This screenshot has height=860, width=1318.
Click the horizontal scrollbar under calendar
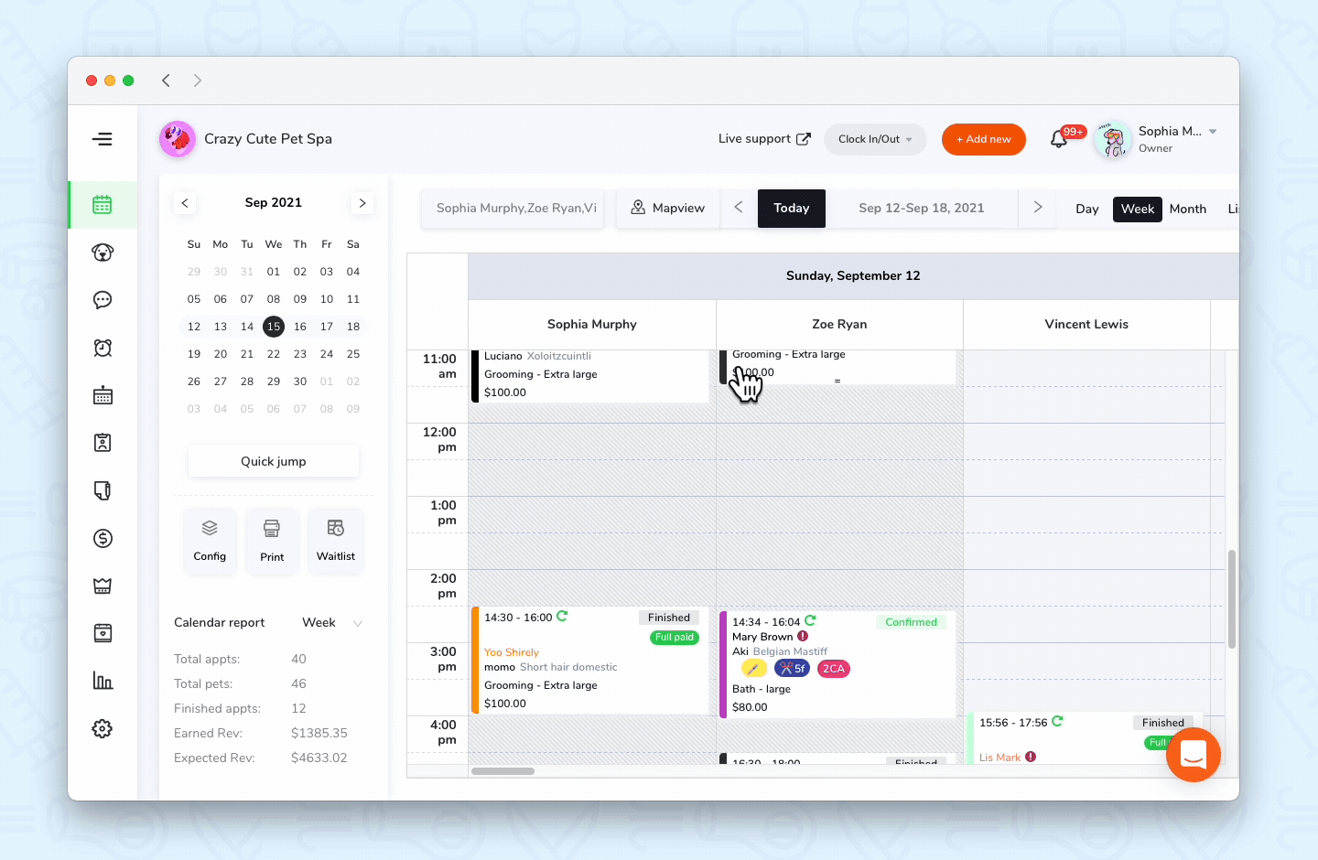[x=502, y=771]
